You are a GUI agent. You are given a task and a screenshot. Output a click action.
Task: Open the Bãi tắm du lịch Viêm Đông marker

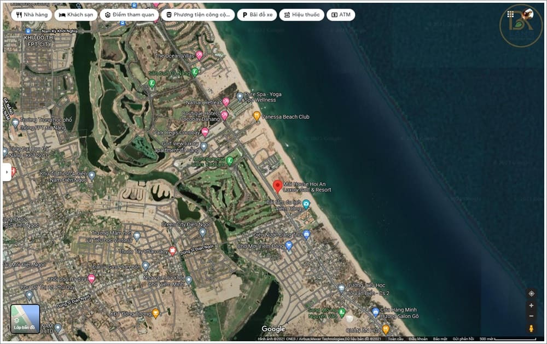pyautogui.click(x=306, y=204)
